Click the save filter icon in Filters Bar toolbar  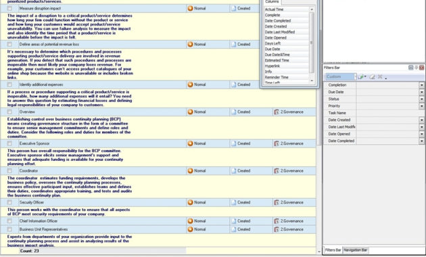[361, 77]
